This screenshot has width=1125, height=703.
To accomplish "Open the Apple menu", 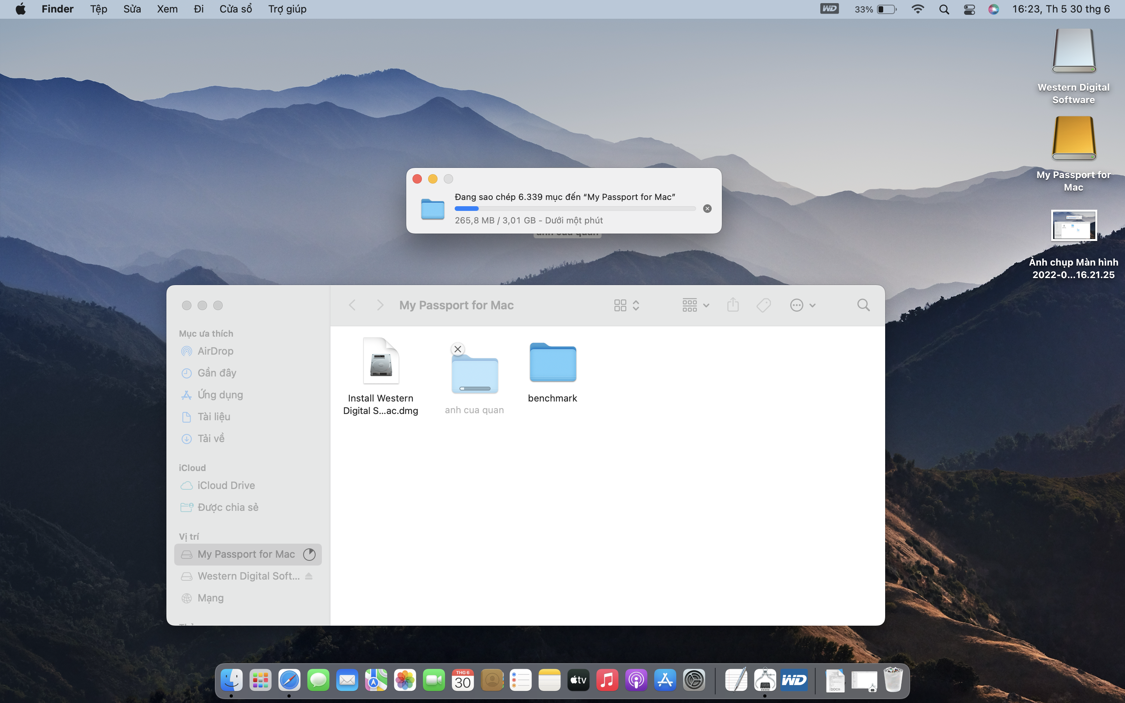I will (x=20, y=9).
